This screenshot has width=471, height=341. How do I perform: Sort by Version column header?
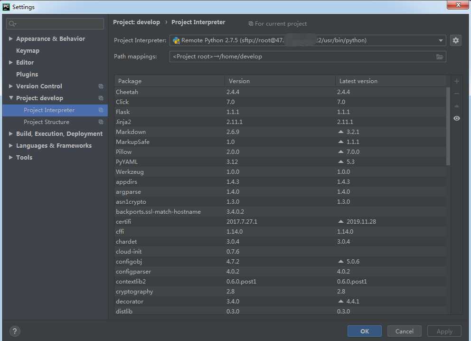(x=280, y=81)
